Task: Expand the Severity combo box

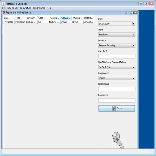Action: tap(117, 45)
